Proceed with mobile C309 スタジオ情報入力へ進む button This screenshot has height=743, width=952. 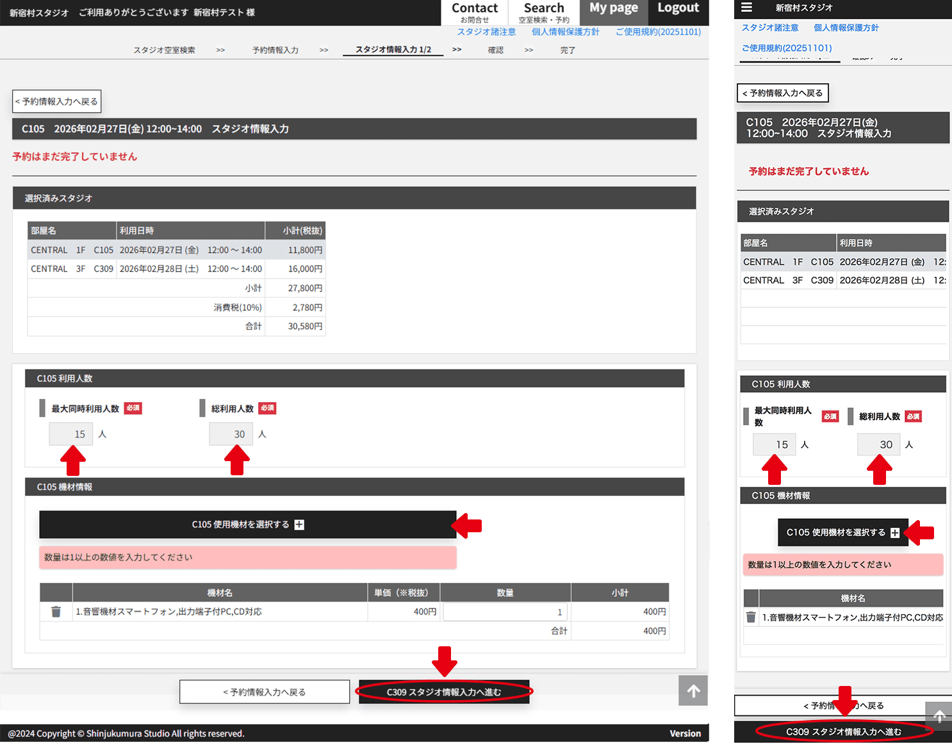(x=843, y=731)
